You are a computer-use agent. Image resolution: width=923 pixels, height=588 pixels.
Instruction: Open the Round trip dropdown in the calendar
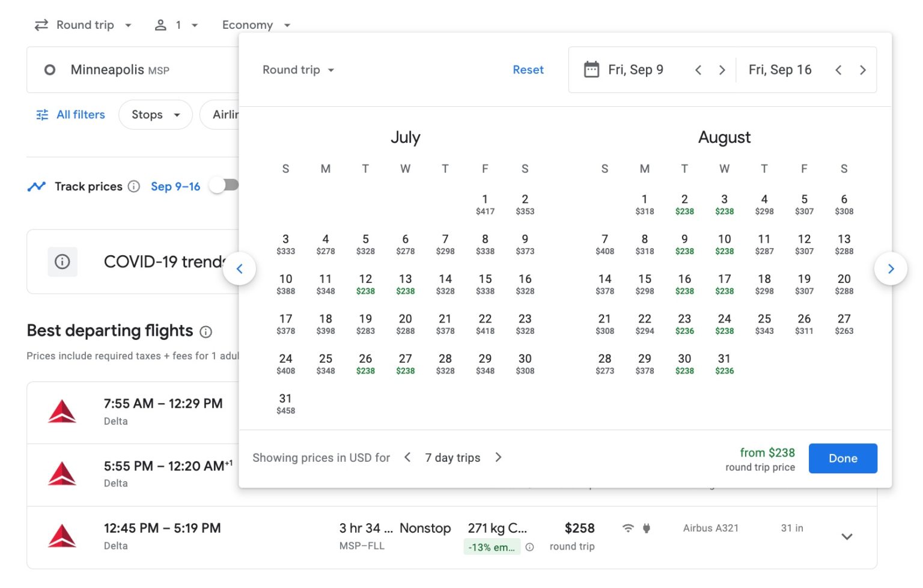click(297, 70)
